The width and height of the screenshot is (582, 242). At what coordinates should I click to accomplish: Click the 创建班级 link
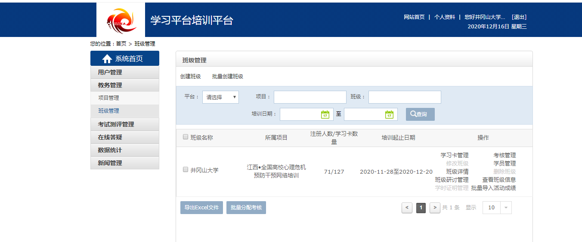pyautogui.click(x=190, y=77)
